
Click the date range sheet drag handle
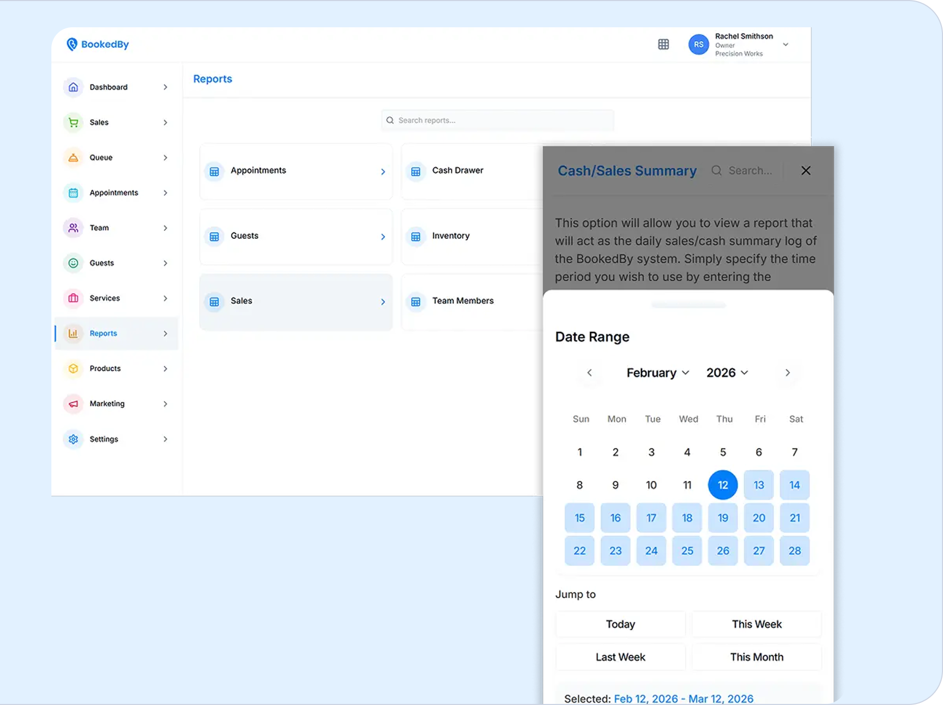689,305
